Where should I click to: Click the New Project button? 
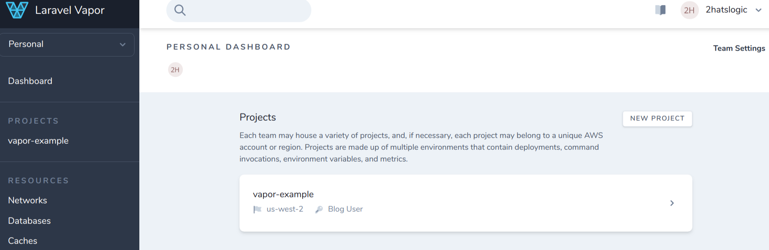657,118
